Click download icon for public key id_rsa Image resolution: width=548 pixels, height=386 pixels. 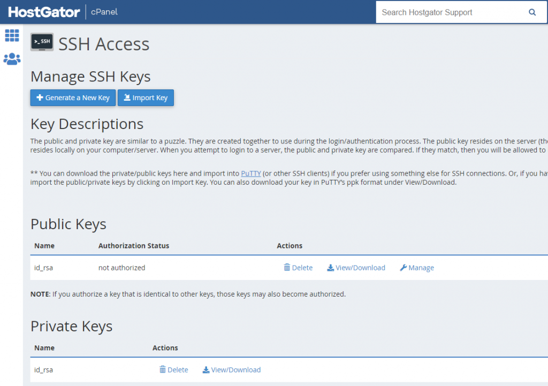[330, 268]
